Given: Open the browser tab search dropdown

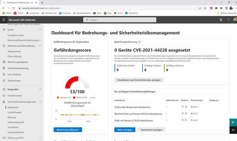Looking at the screenshot, I should point(214,2).
